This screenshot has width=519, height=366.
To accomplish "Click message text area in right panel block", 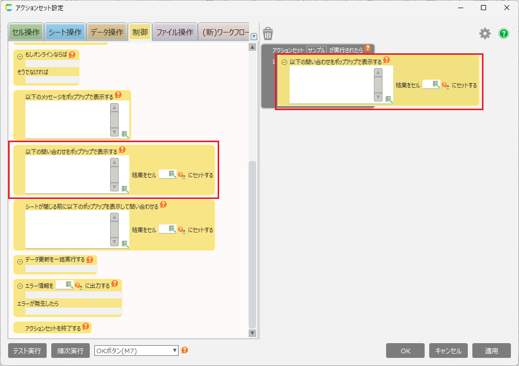I will click(331, 84).
